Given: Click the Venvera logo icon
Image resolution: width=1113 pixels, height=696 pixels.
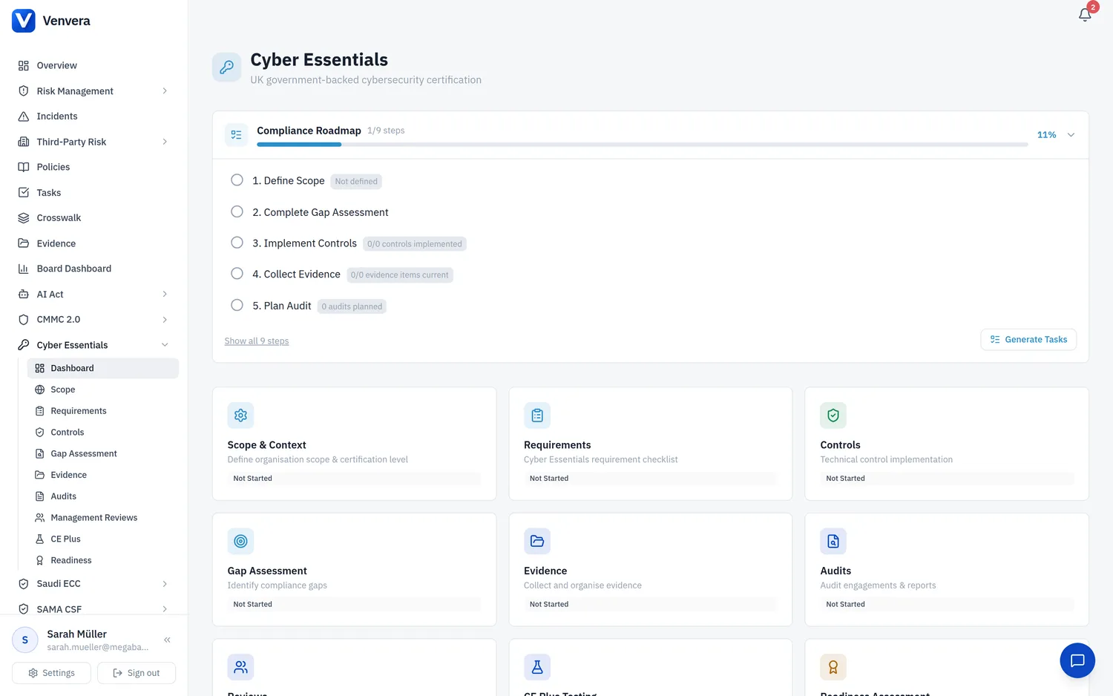Looking at the screenshot, I should click(x=24, y=21).
